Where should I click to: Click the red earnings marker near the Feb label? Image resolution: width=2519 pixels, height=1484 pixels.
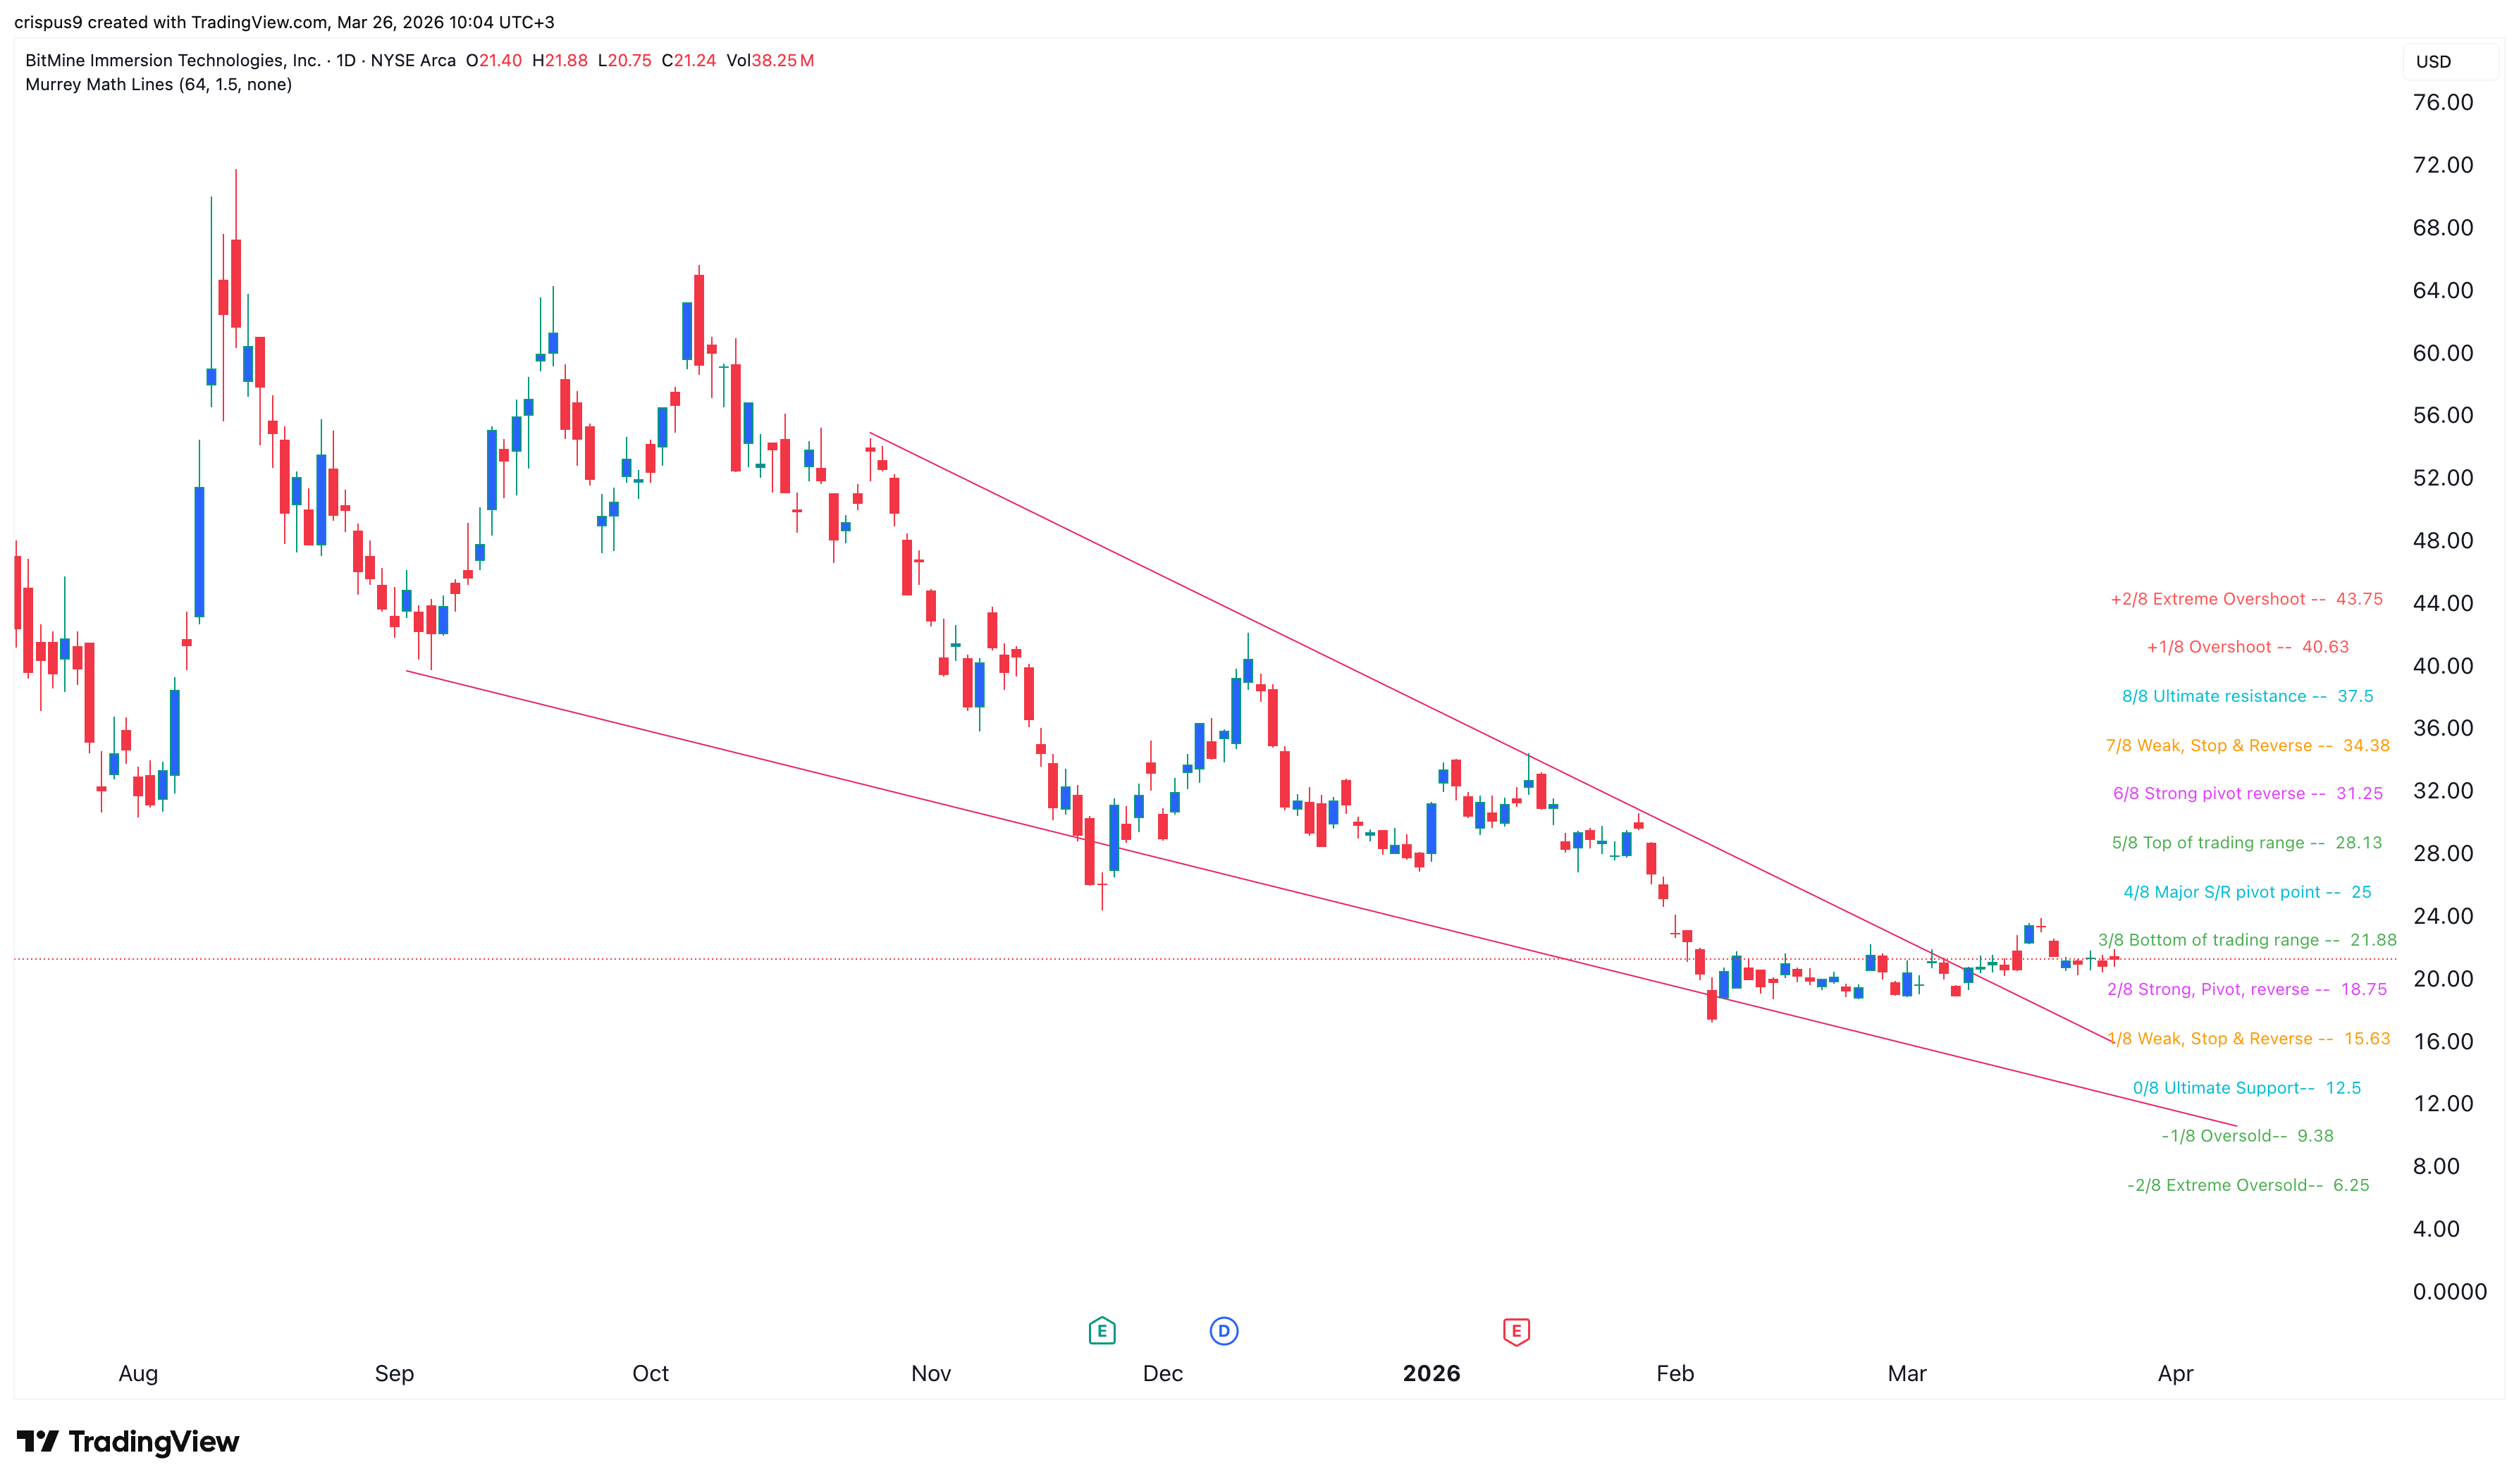pos(1516,1331)
